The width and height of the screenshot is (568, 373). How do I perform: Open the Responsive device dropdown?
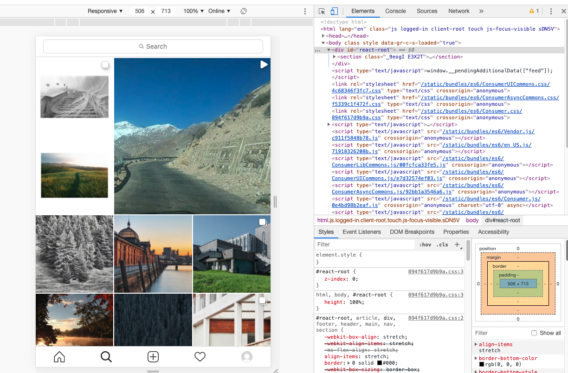[x=105, y=11]
